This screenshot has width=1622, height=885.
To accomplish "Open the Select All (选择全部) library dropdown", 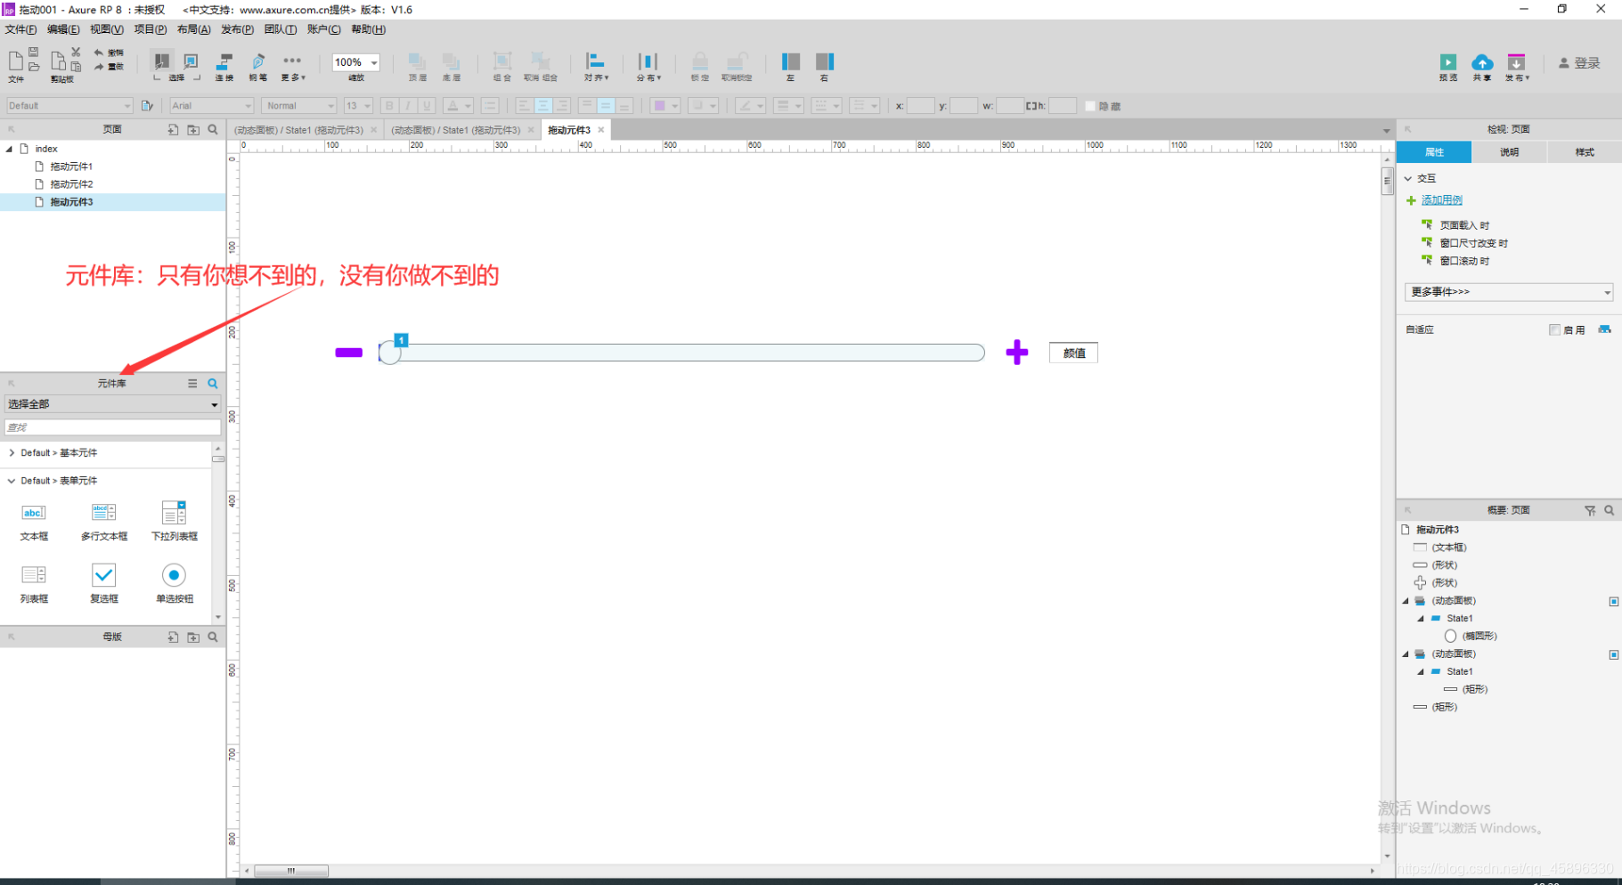I will point(112,404).
